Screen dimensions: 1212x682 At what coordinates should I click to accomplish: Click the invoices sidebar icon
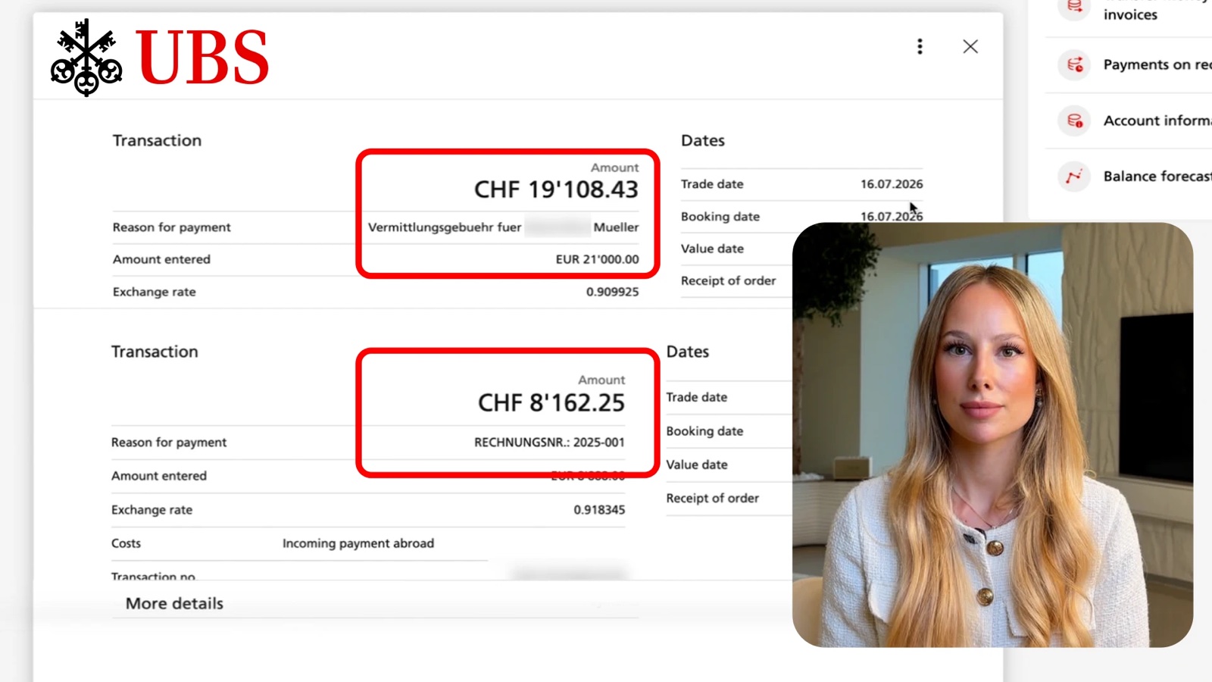coord(1075,8)
